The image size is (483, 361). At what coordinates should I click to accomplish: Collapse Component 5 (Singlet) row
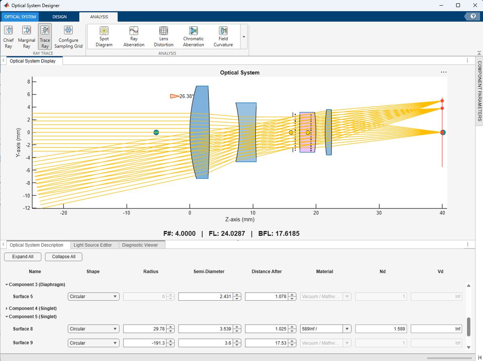pos(6,317)
